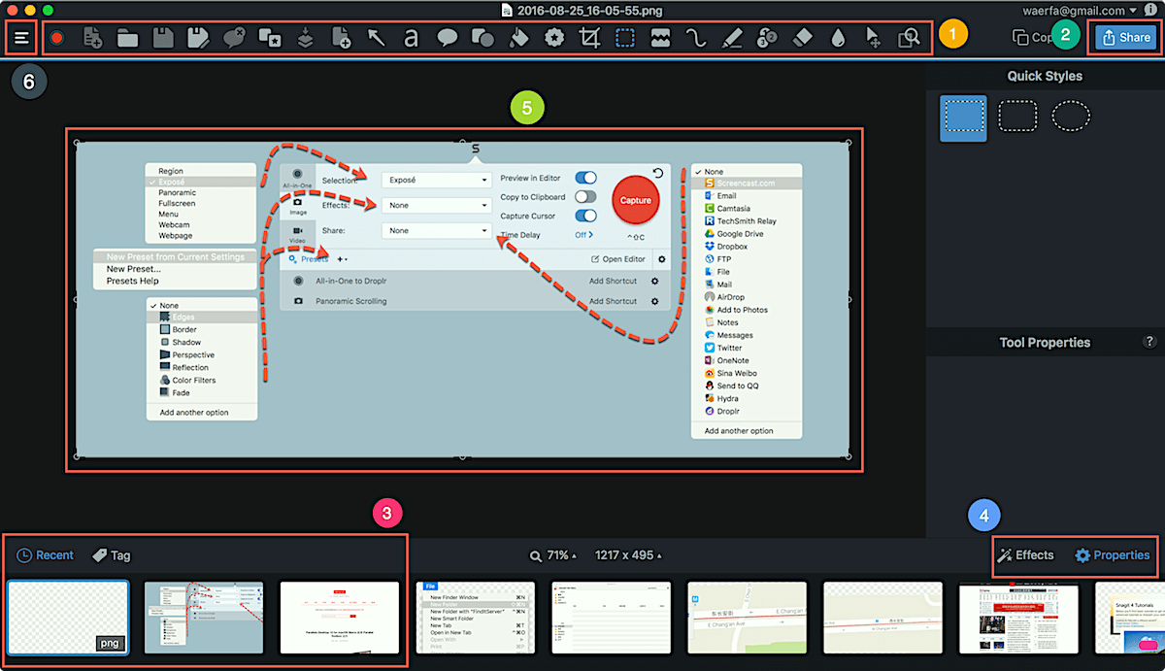Image resolution: width=1165 pixels, height=671 pixels.
Task: Toggle Preview in Editor switch in canvas image
Action: pos(585,178)
